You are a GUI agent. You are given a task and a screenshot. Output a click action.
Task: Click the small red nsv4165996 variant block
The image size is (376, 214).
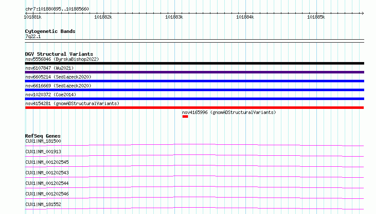pos(185,116)
